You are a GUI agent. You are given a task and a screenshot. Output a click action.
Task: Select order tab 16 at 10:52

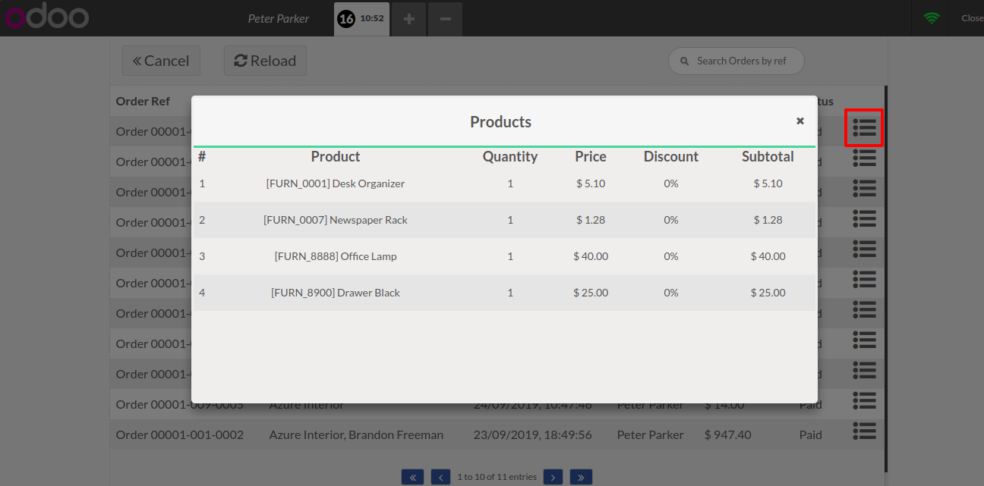(361, 18)
